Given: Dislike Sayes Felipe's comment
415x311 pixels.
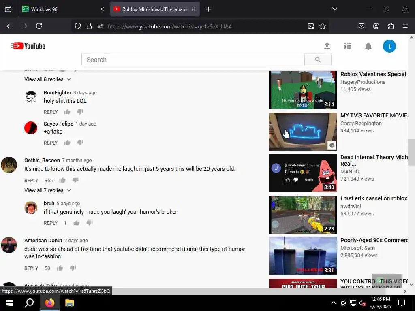Looking at the screenshot, I should (80, 143).
